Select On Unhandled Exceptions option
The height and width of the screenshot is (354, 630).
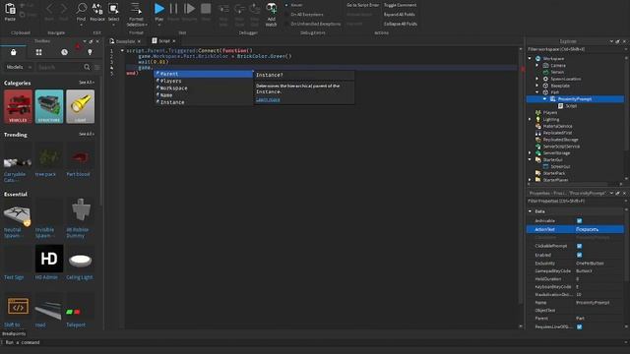pyautogui.click(x=313, y=24)
